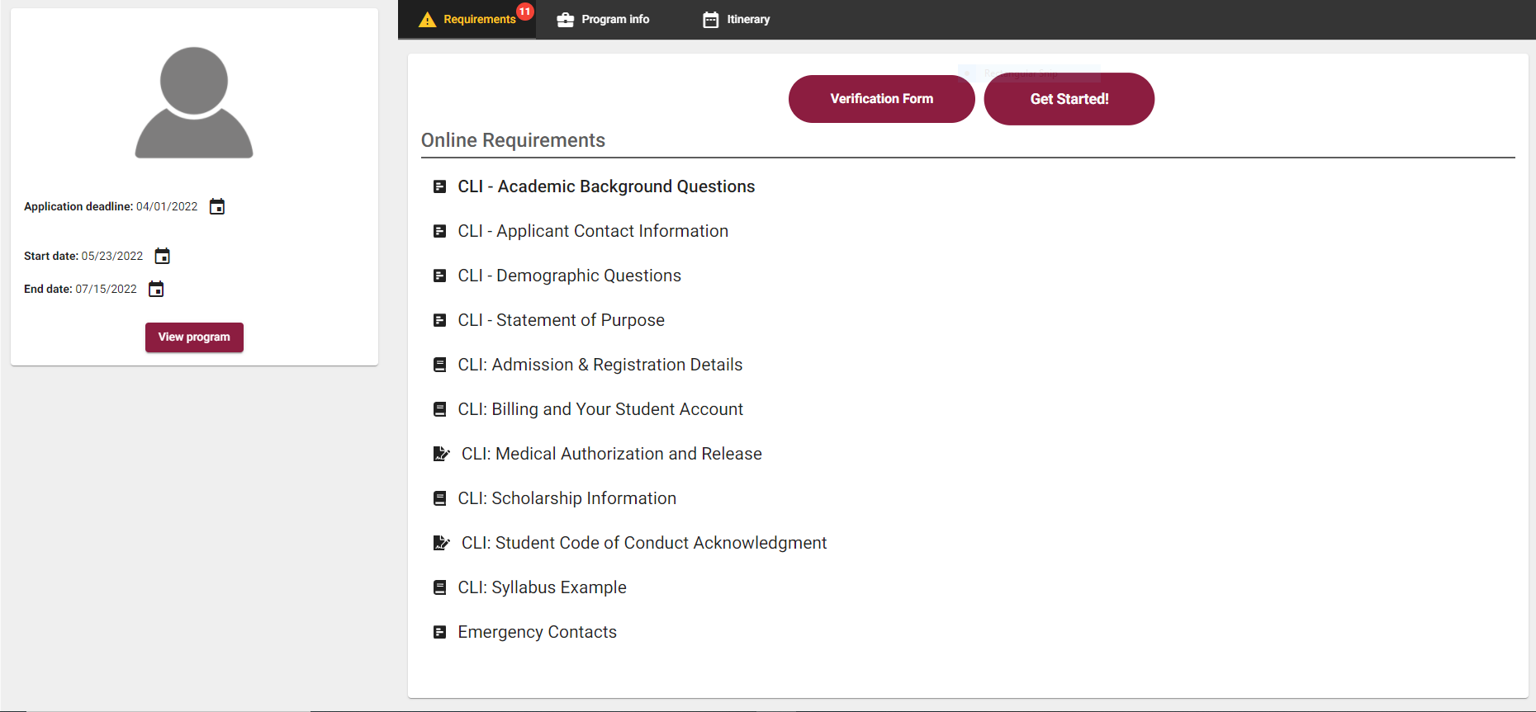Click the form icon beside Academic Background Questions
The height and width of the screenshot is (712, 1536).
(440, 187)
